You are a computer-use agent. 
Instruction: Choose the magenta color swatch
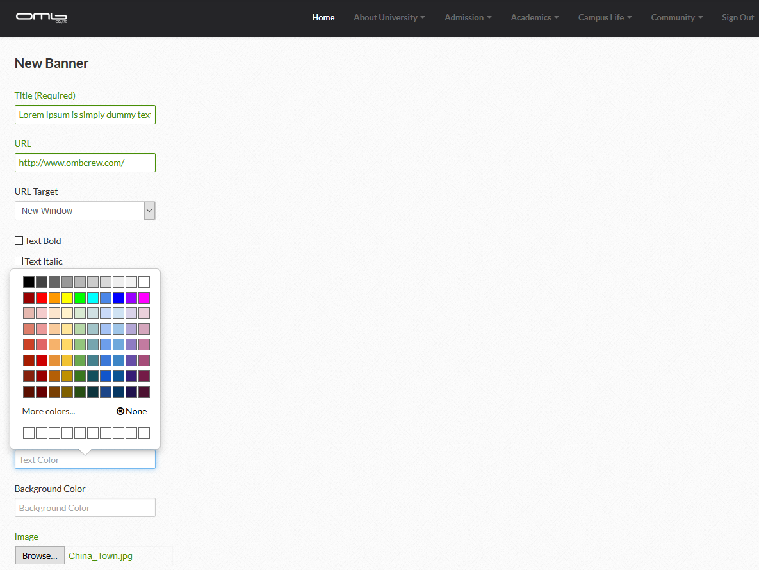point(144,298)
